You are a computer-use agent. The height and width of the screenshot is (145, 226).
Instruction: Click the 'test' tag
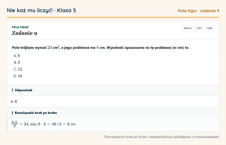(199, 28)
